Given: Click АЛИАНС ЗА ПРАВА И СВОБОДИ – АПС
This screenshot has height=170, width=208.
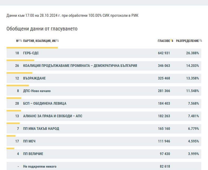Looking at the screenshot, I should [53, 116].
